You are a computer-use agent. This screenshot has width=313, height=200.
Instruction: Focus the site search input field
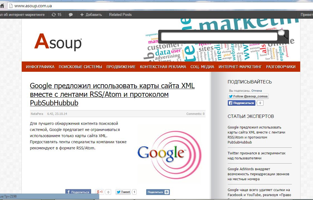pos(219,36)
